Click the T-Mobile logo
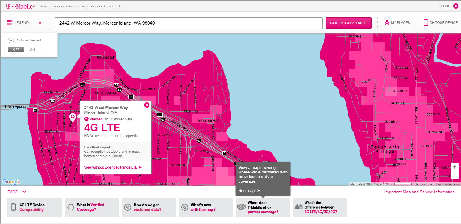Screen dimensions: 461x224 [x=20, y=6]
